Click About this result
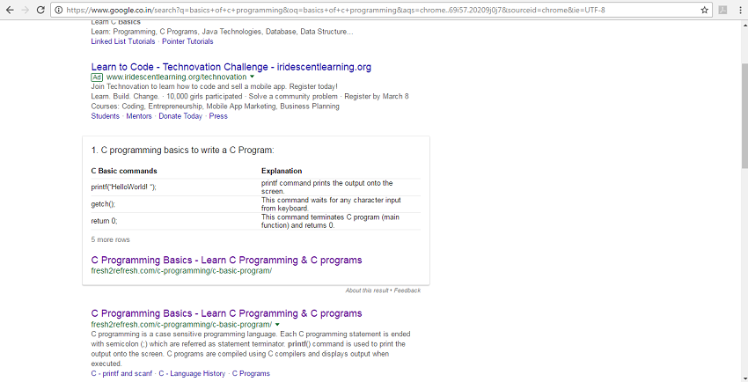This screenshot has height=382, width=748. [x=367, y=290]
